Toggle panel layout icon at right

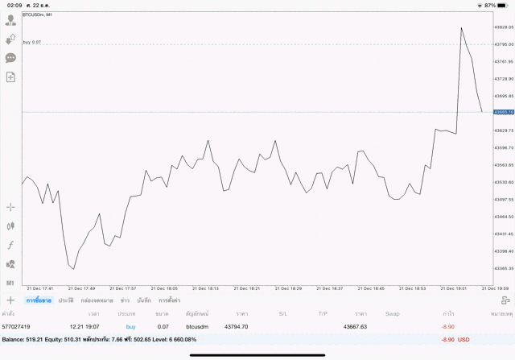[x=505, y=300]
